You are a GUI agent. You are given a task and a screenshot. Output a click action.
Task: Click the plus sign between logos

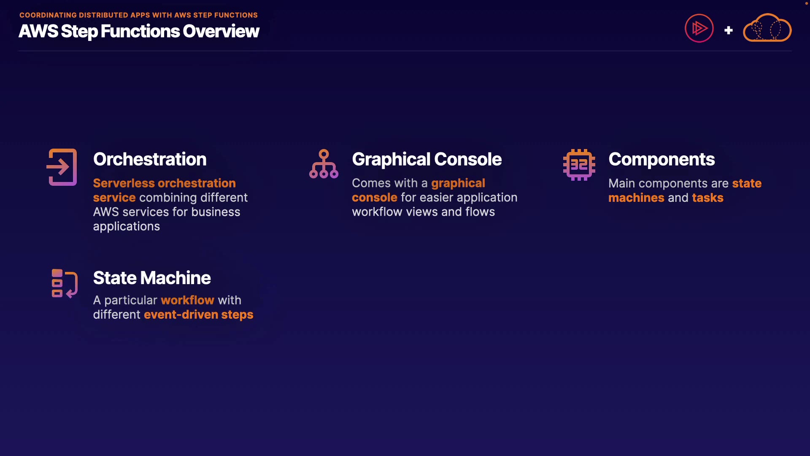click(x=728, y=30)
